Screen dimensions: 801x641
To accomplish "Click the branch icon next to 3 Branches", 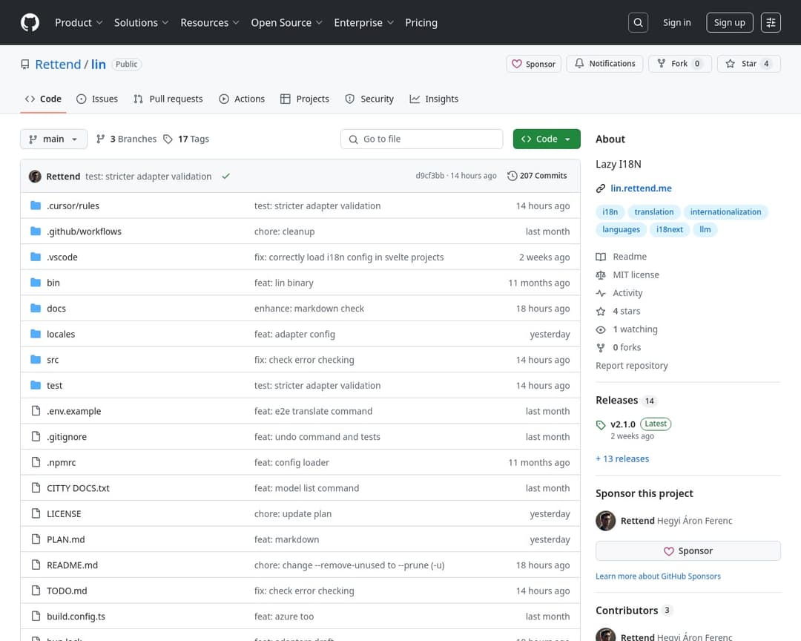I will pyautogui.click(x=101, y=139).
